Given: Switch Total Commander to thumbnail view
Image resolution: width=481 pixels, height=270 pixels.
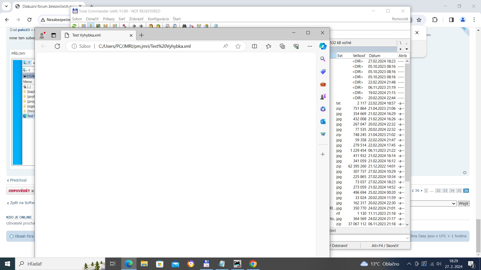Looking at the screenshot, I should (x=98, y=26).
